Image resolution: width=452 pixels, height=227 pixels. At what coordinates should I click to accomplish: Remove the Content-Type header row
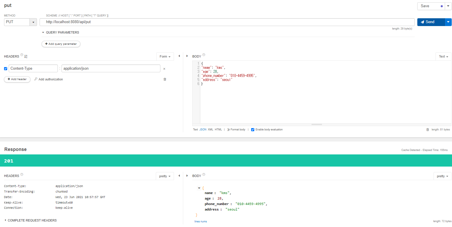164,69
